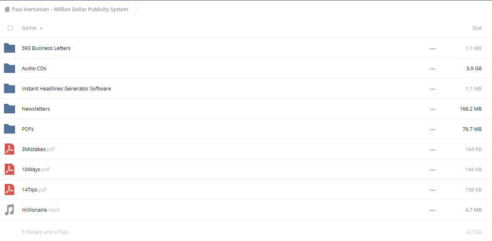The height and width of the screenshot is (241, 492).
Task: Play the millionaire.mp3 file
Action: (x=40, y=210)
